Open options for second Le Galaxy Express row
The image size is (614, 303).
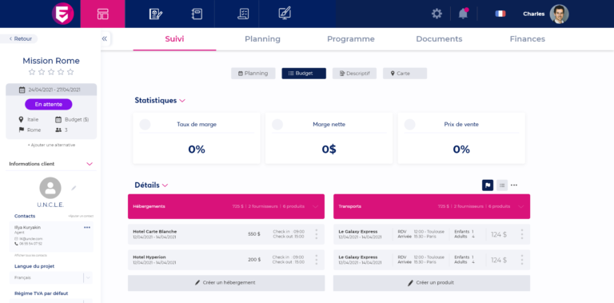pyautogui.click(x=521, y=260)
